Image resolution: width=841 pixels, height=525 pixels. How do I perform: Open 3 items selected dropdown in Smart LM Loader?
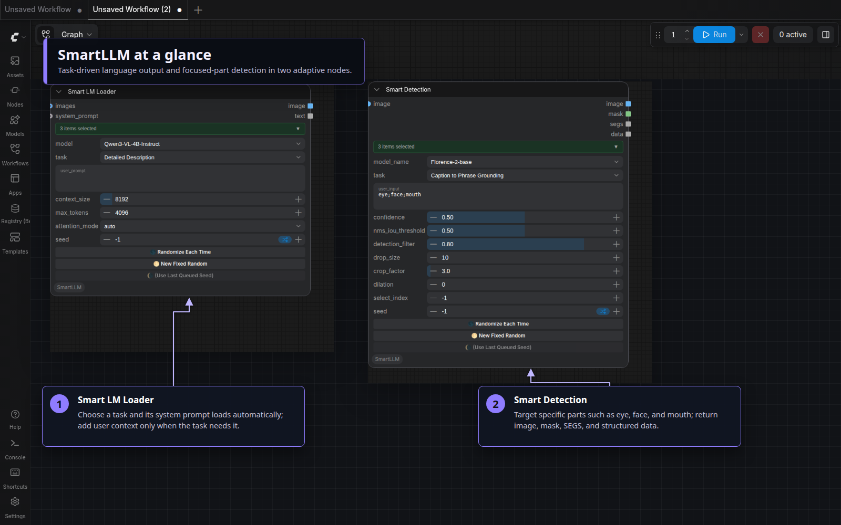(180, 129)
